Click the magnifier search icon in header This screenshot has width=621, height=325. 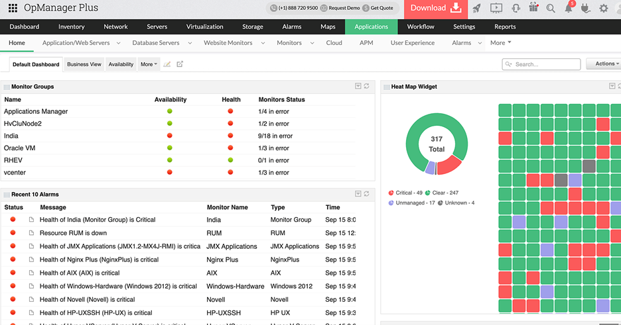point(551,9)
